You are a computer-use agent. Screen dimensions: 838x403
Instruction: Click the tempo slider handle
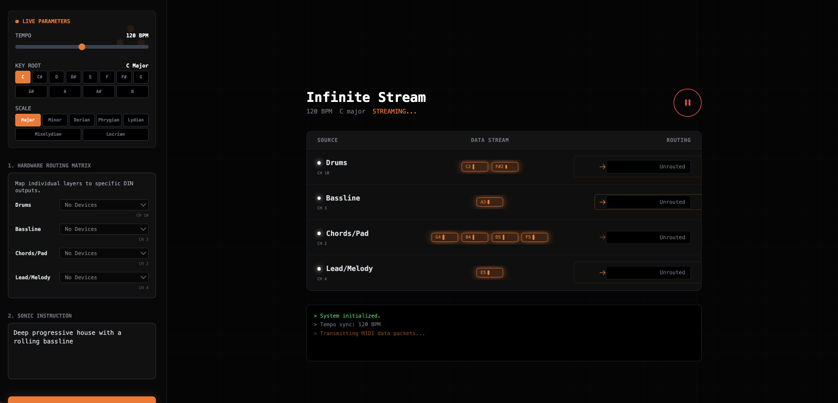(x=82, y=47)
